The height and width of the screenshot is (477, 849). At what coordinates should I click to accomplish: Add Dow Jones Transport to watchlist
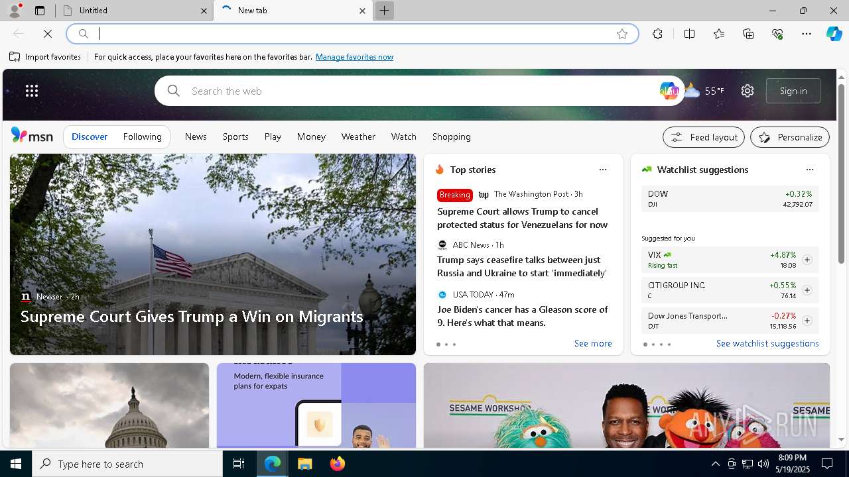click(x=807, y=321)
